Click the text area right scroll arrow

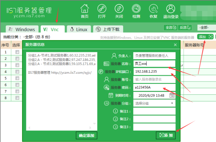pyautogui.click(x=90, y=128)
